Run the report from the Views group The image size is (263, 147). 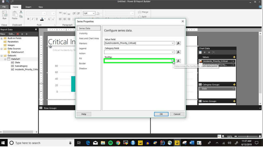(x=5, y=15)
